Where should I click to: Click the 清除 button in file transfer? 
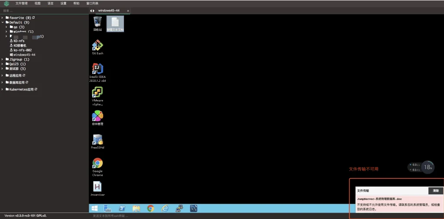coord(435,191)
